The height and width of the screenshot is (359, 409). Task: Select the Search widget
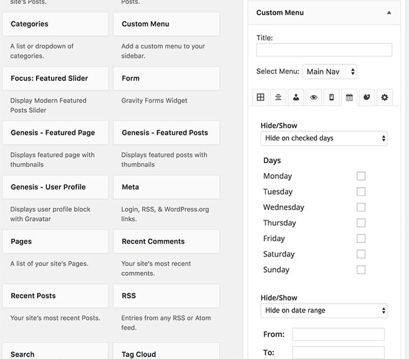[55, 351]
